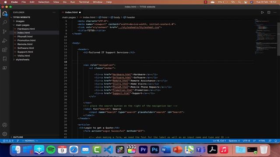
Task: Open macOS Spotlight search in menu bar
Action: (239, 2)
